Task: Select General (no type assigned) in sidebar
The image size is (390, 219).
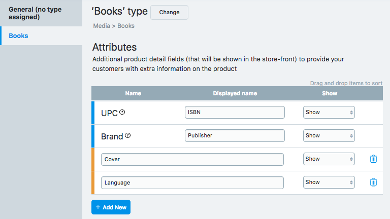Action: point(41,13)
